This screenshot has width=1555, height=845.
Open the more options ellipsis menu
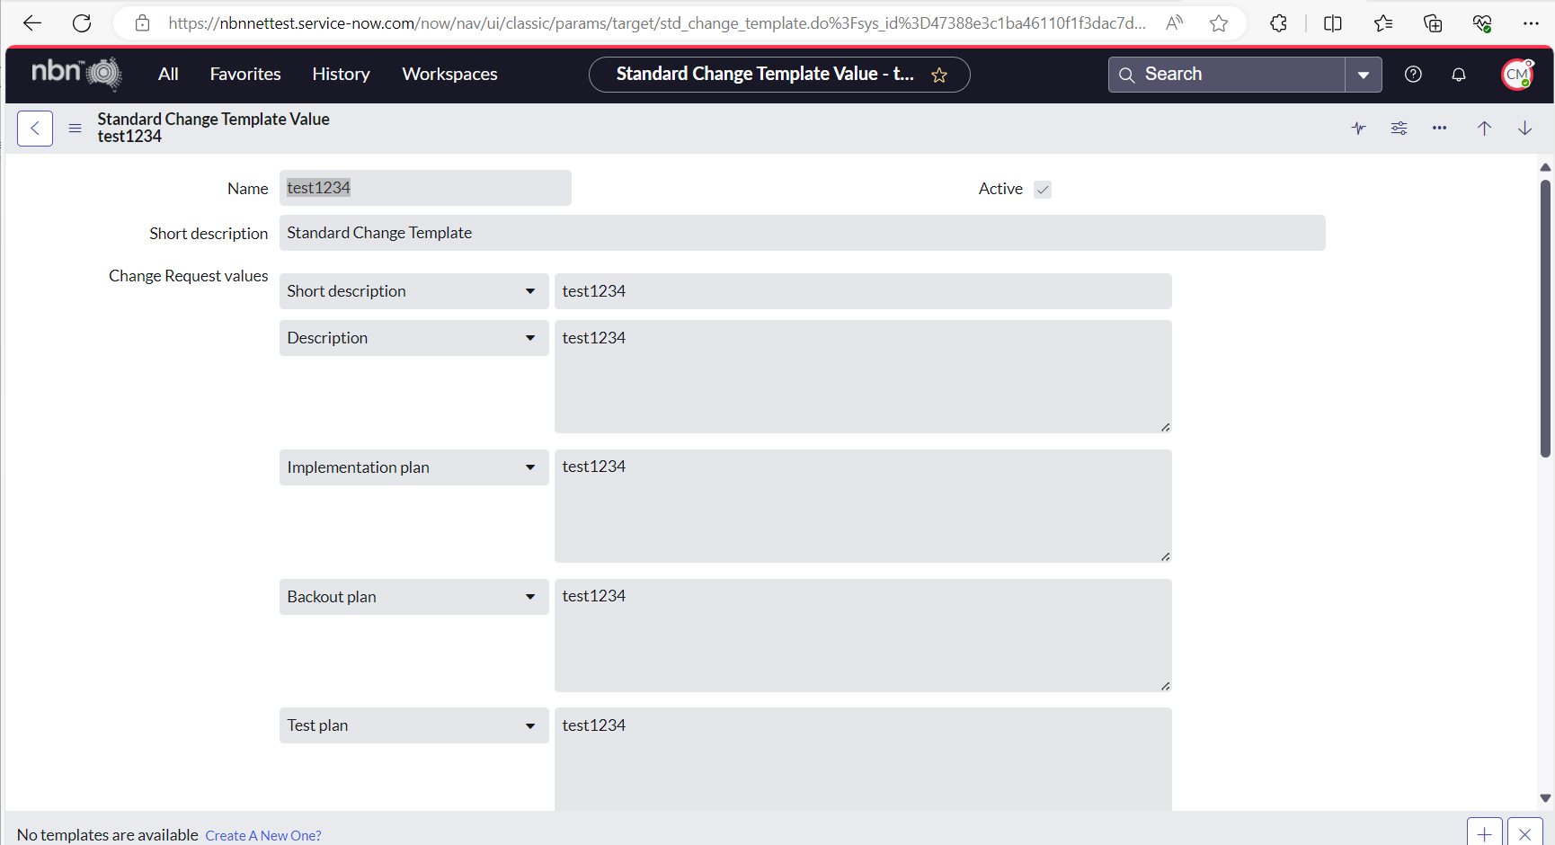click(x=1439, y=128)
